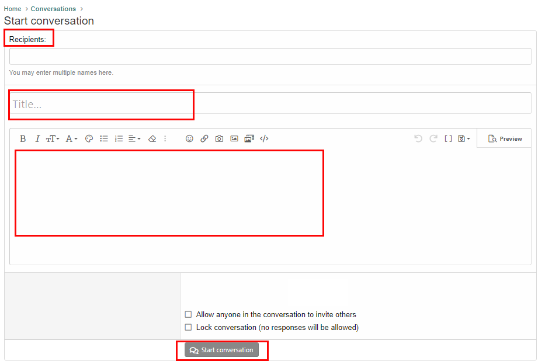Toggle italic text formatting

pos(37,138)
